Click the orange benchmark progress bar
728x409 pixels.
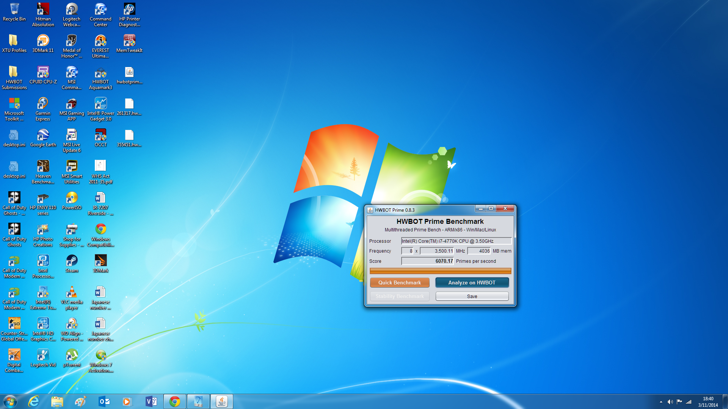tap(440, 271)
